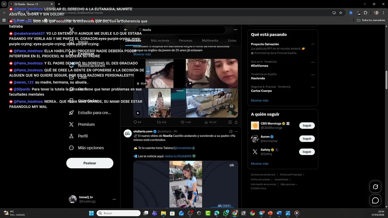Open the floating Grok button
This screenshot has height=218, width=388.
pyautogui.click(x=375, y=187)
